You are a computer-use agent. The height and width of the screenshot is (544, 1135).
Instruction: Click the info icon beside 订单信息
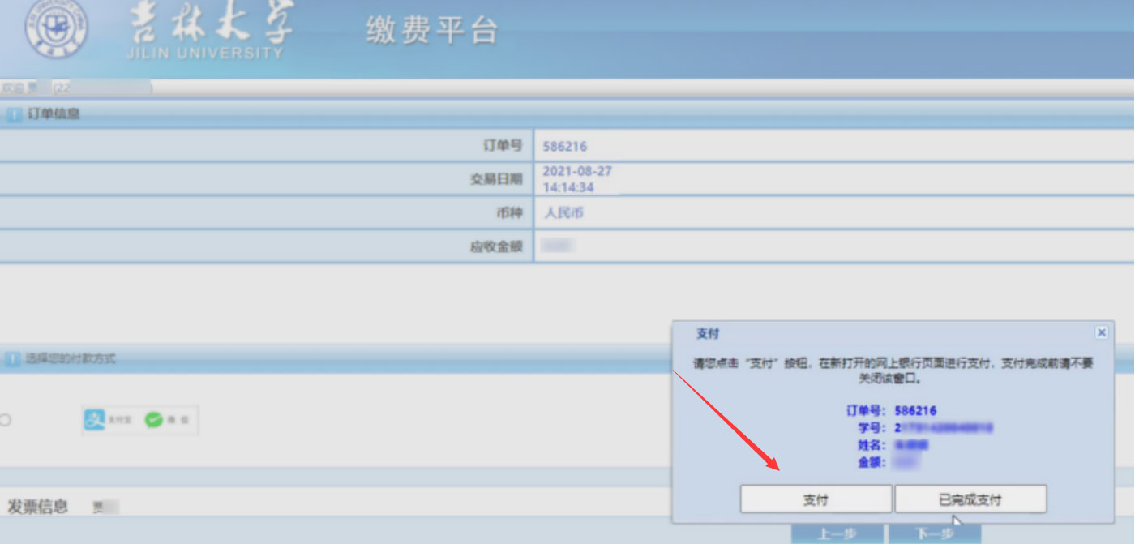14,115
